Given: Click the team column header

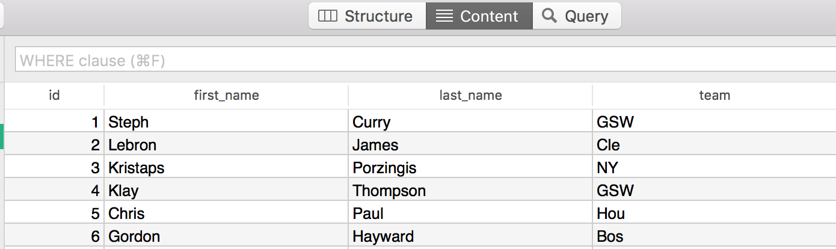Looking at the screenshot, I should pyautogui.click(x=714, y=95).
